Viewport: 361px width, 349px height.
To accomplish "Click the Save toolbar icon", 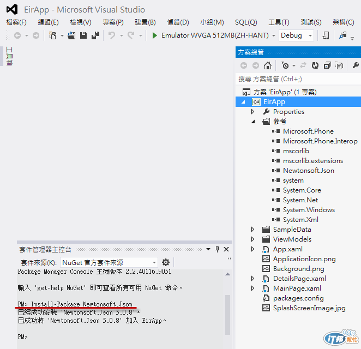I will 83,35.
